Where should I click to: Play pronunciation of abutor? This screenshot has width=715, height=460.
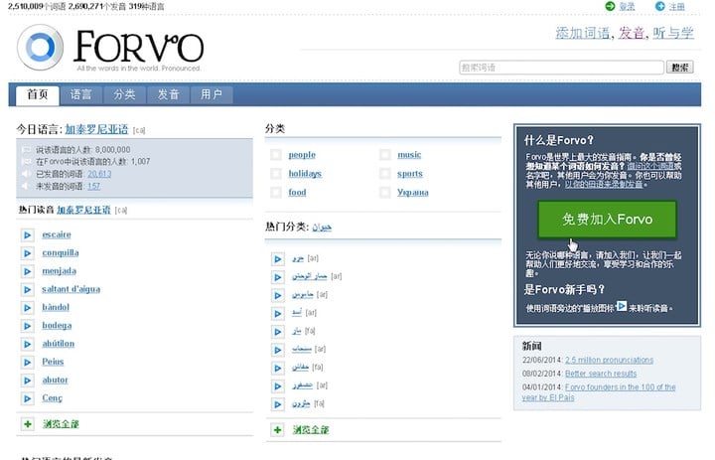[x=28, y=381]
